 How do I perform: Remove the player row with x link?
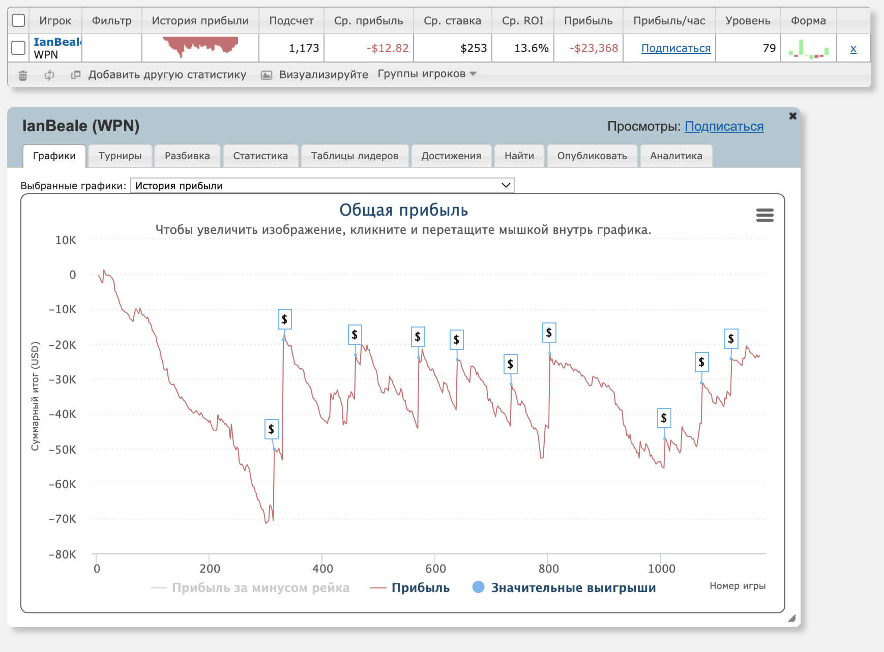point(853,49)
